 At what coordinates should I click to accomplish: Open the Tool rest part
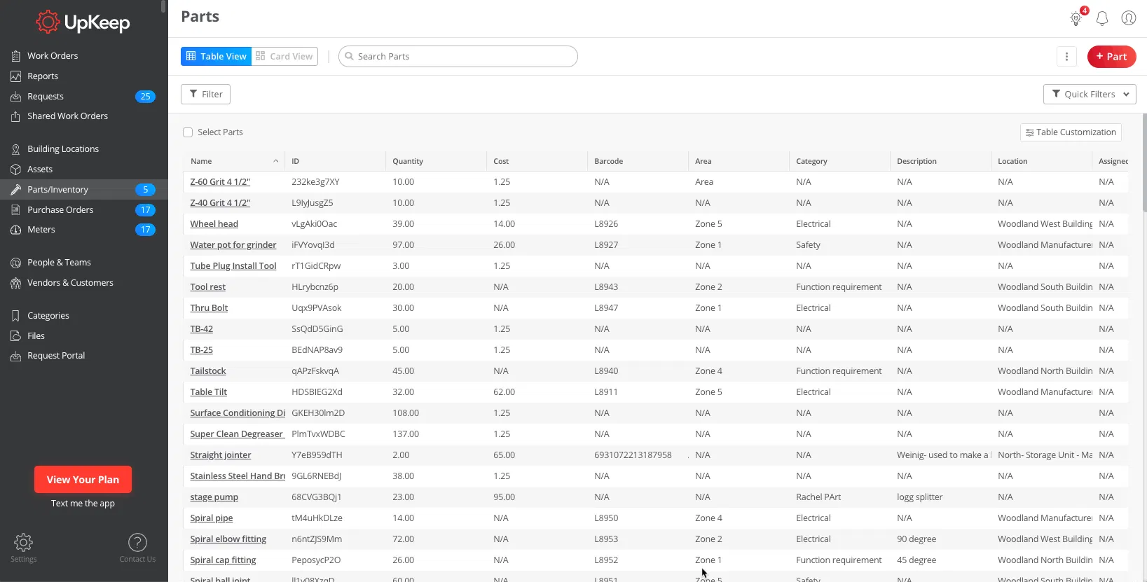click(207, 287)
